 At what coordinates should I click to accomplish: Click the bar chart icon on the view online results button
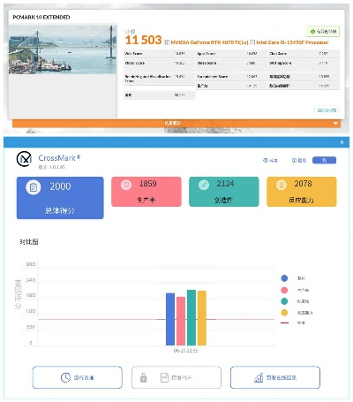coord(259,377)
